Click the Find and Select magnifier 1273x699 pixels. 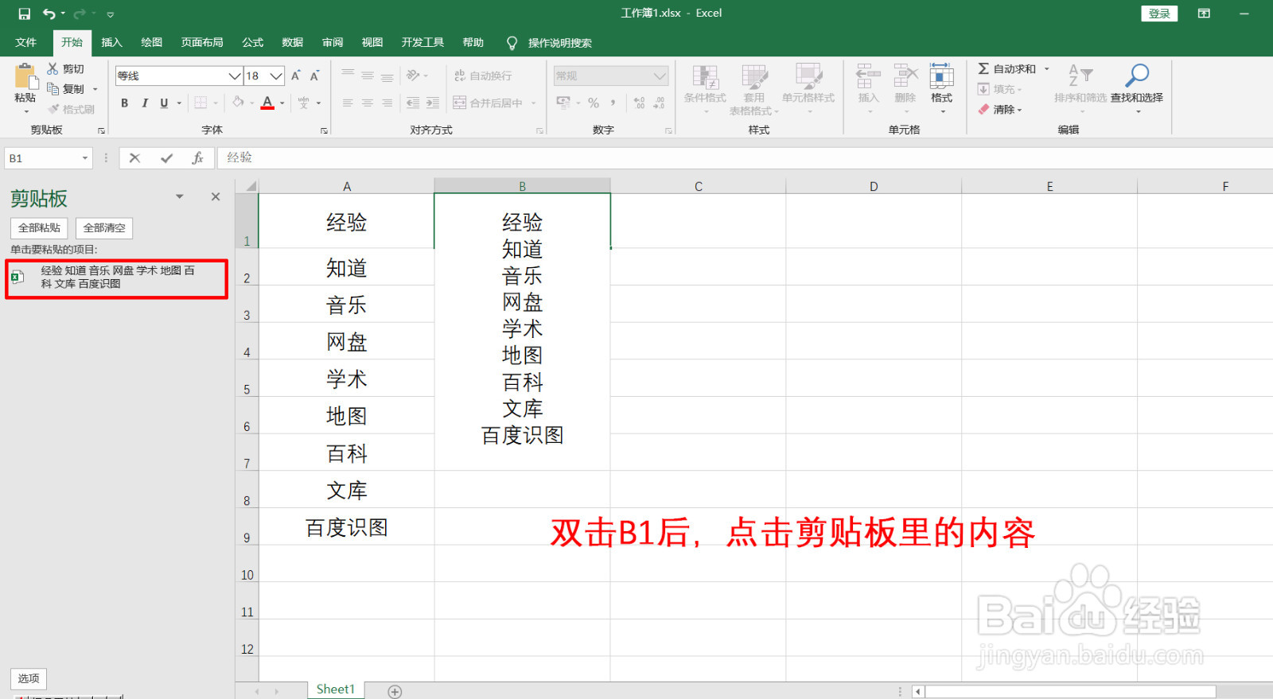click(x=1137, y=76)
